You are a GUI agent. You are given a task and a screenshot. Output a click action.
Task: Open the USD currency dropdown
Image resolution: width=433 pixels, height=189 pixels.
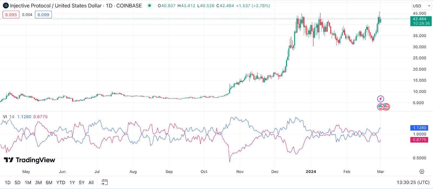(x=422, y=6)
